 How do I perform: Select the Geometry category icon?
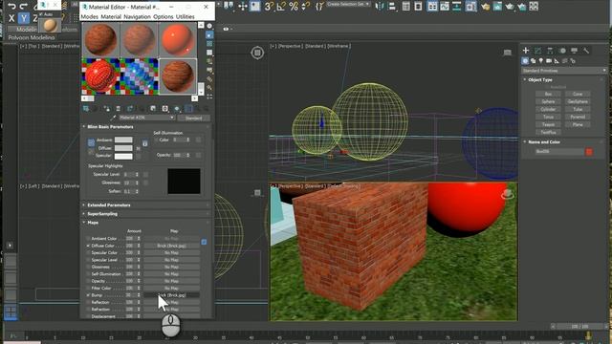point(525,61)
